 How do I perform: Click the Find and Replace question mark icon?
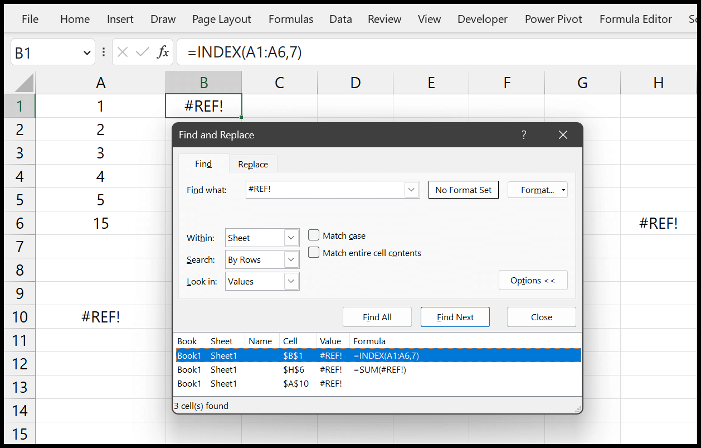pyautogui.click(x=523, y=134)
